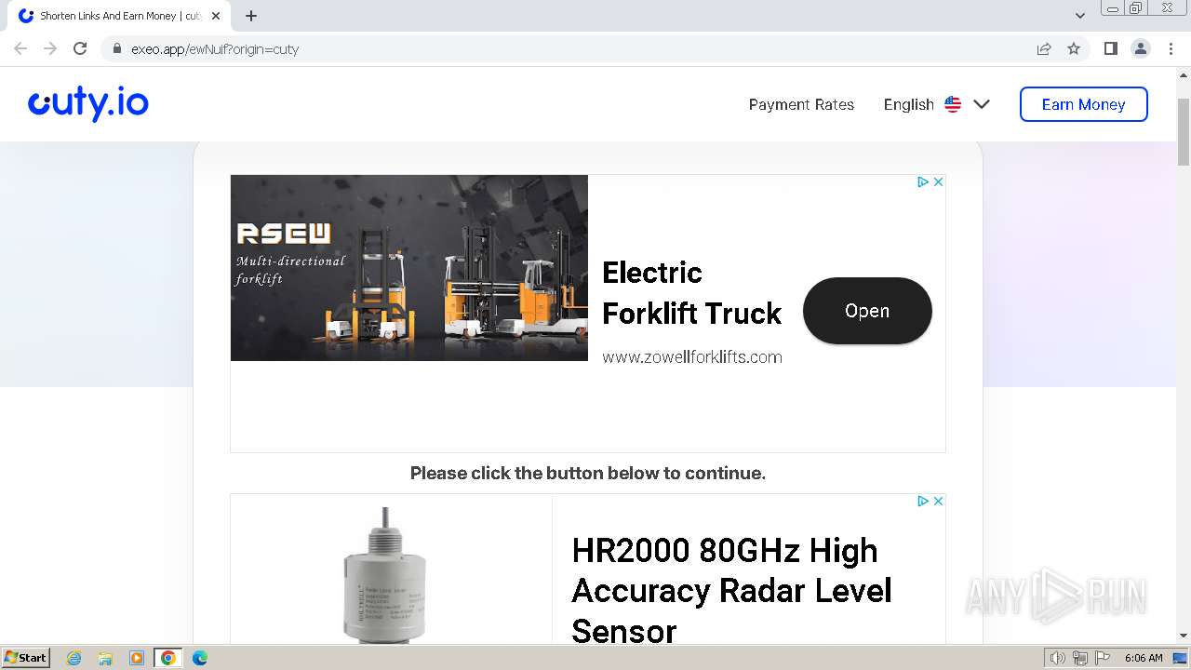This screenshot has width=1191, height=670.
Task: Open the media player taskbar icon
Action: coord(137,658)
